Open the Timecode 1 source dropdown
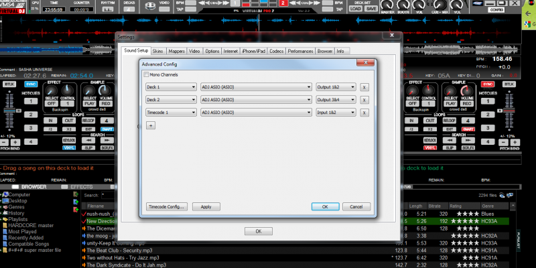The image size is (536, 268). tap(171, 113)
